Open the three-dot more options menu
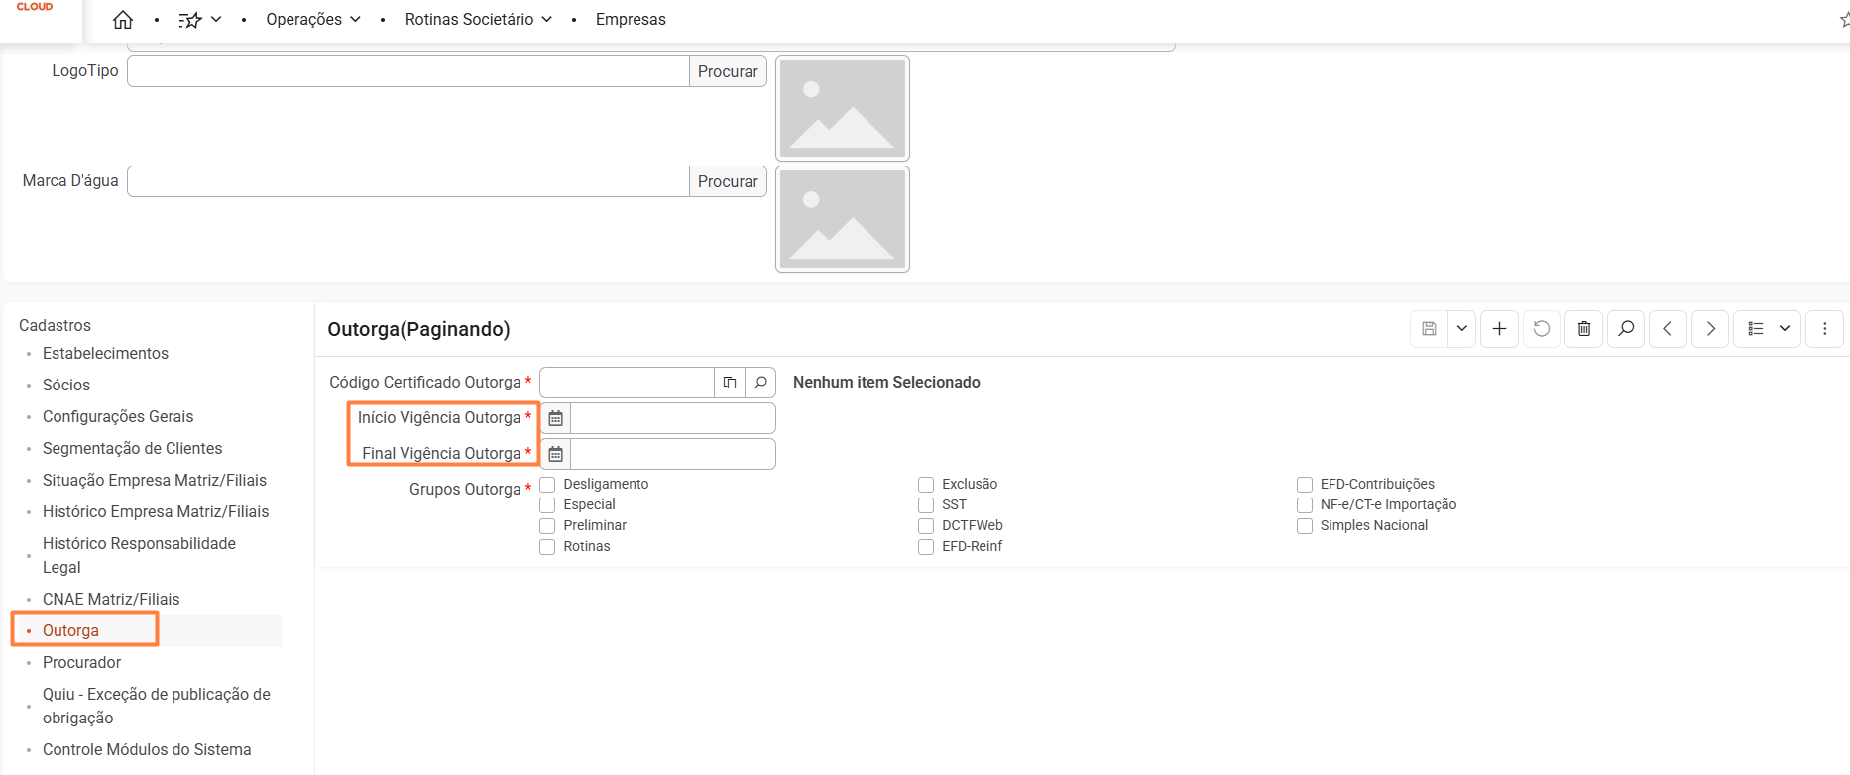1850x775 pixels. pos(1824,329)
